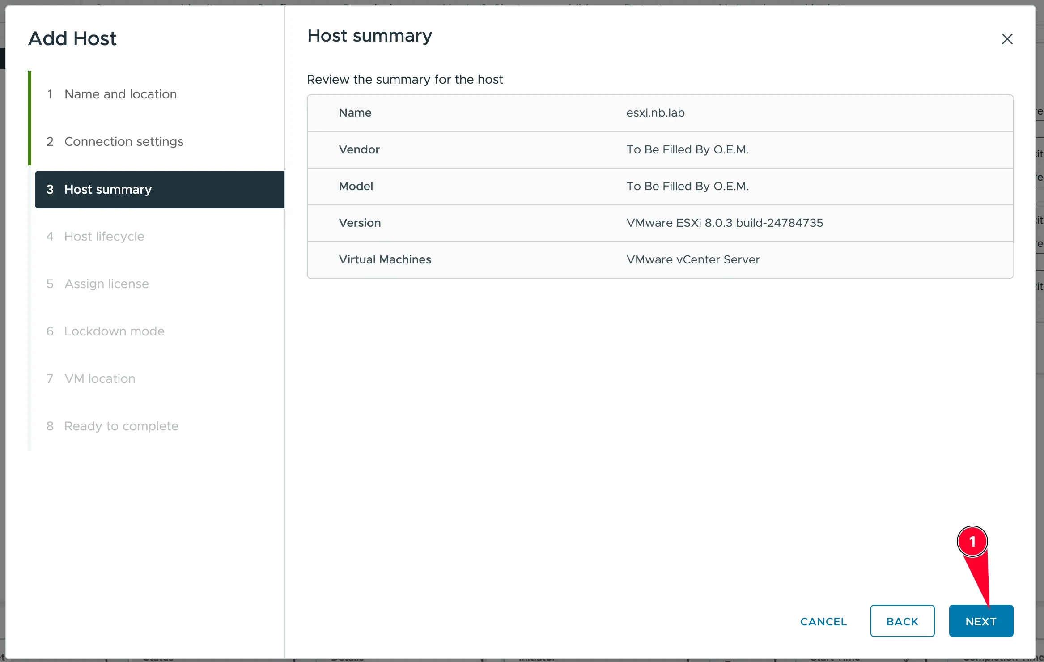Select step 7 VM location
Viewport: 1044px width, 662px height.
coord(91,379)
